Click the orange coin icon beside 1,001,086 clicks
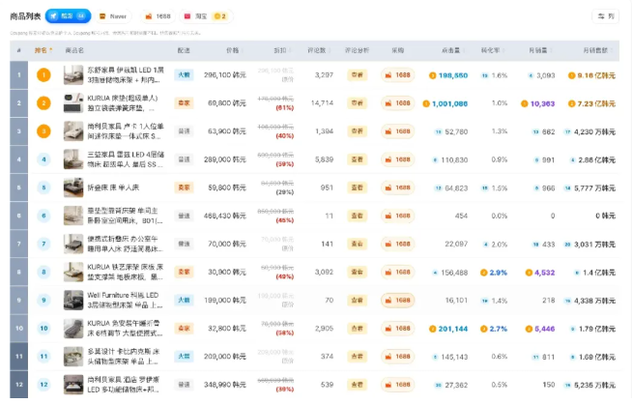This screenshot has width=632, height=404. (426, 103)
